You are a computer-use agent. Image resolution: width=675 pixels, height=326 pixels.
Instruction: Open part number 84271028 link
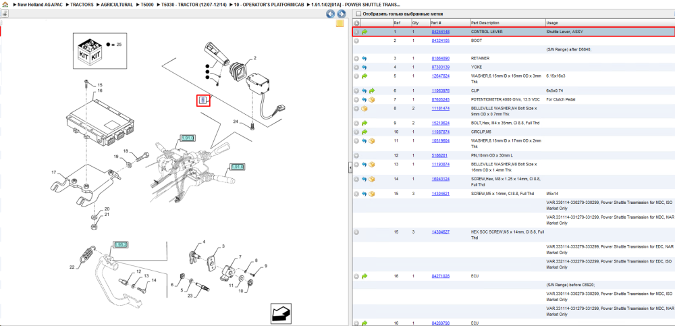tap(440, 276)
